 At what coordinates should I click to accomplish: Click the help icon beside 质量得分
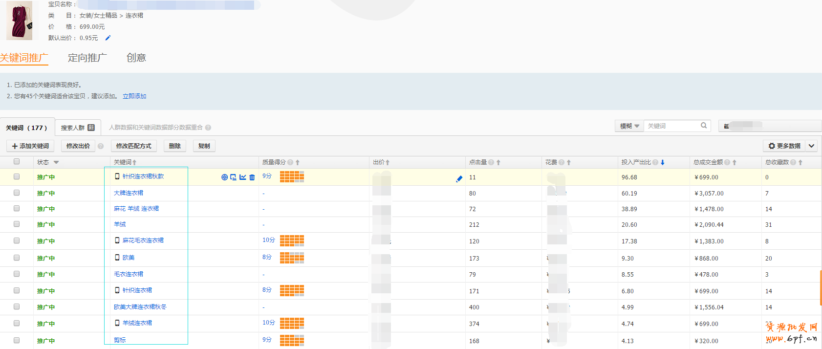pyautogui.click(x=290, y=162)
